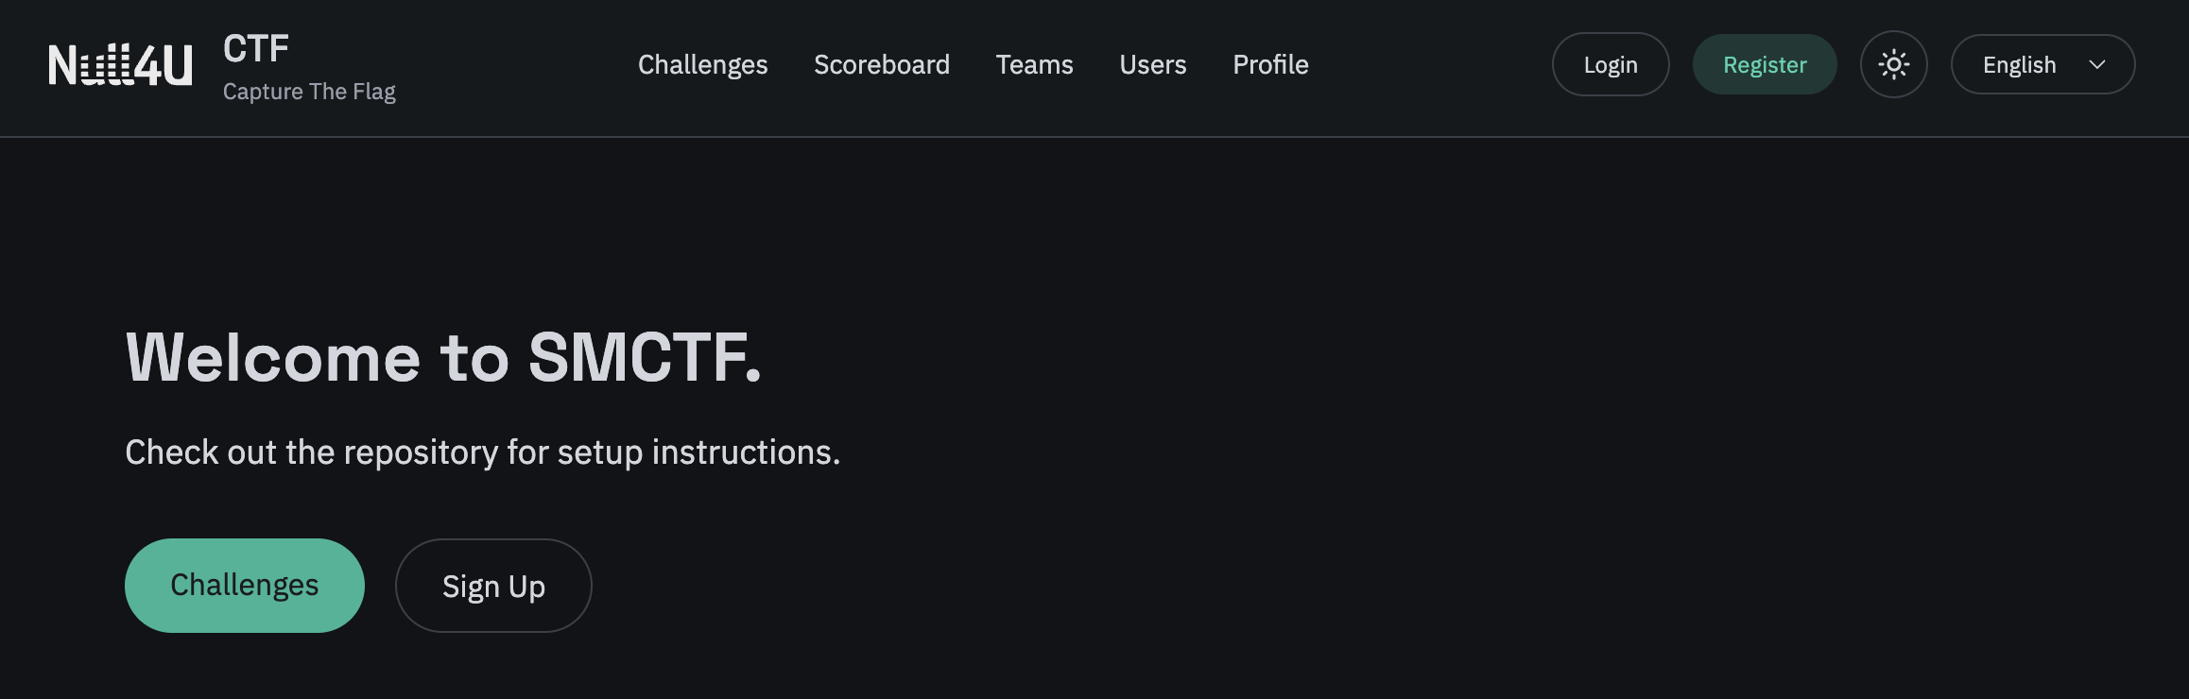Navigate to the Challenges nav item
Screen dimensions: 2189x699
click(x=702, y=64)
